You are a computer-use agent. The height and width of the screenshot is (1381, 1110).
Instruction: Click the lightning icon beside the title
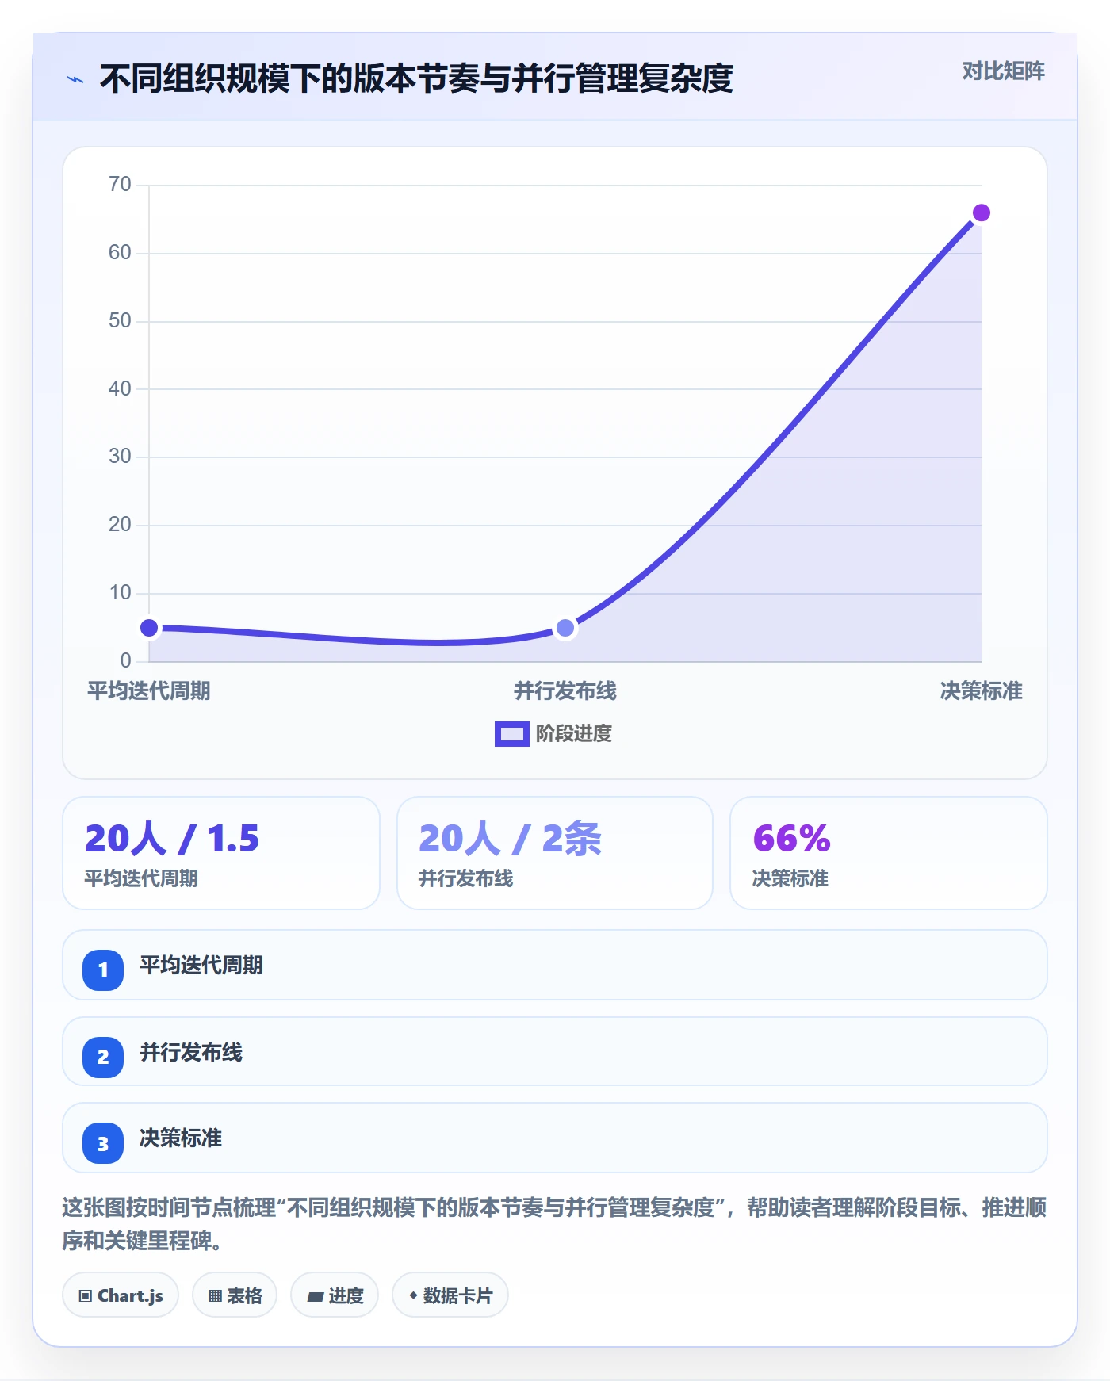pos(75,79)
